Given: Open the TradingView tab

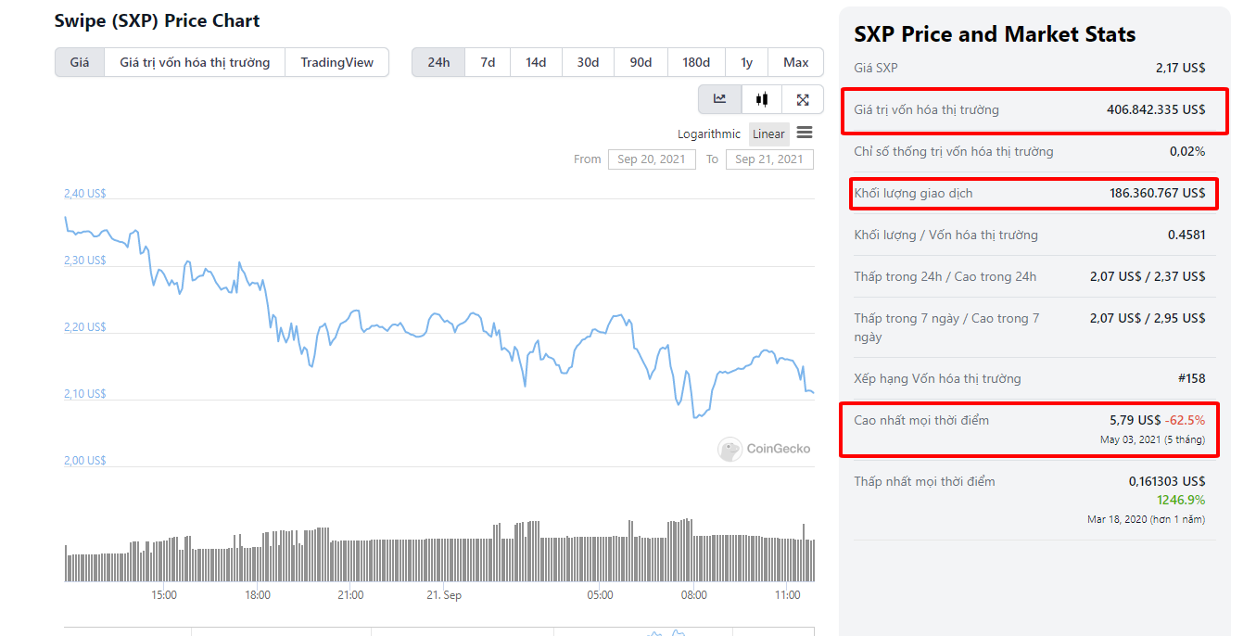Looking at the screenshot, I should click(336, 62).
